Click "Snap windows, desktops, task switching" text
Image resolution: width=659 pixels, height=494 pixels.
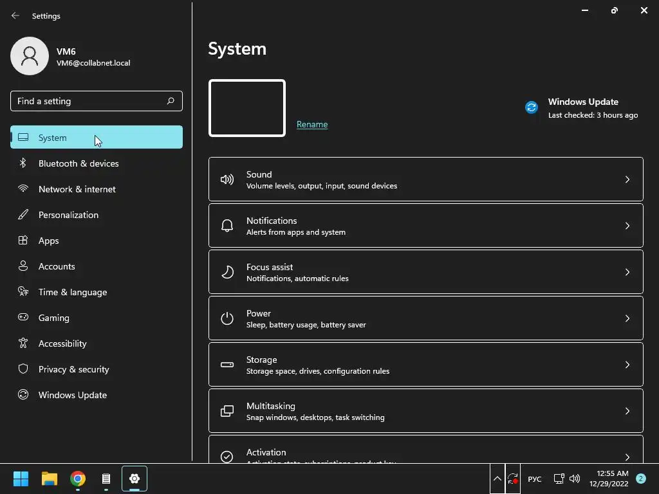click(x=315, y=417)
